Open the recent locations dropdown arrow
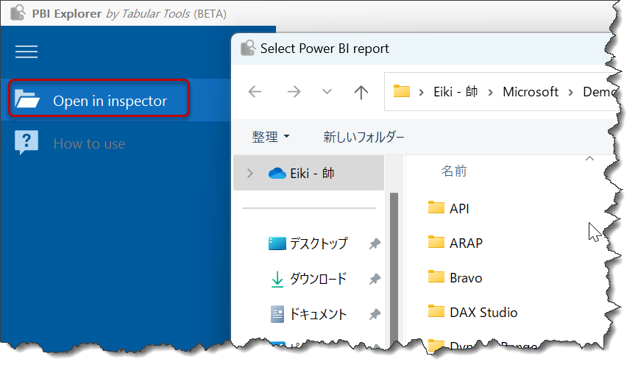638x370 pixels. [327, 91]
